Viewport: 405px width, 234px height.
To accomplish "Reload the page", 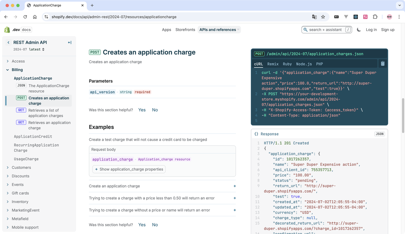I will pos(25,17).
